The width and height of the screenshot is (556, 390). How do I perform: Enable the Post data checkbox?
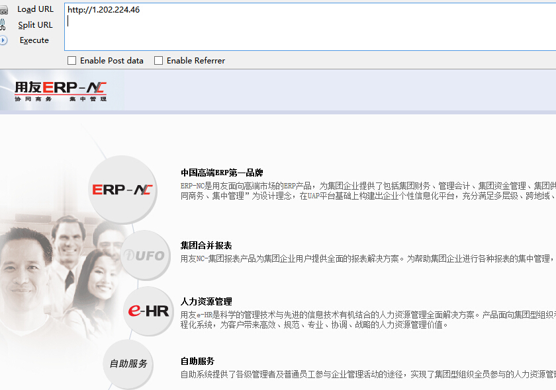pyautogui.click(x=72, y=61)
